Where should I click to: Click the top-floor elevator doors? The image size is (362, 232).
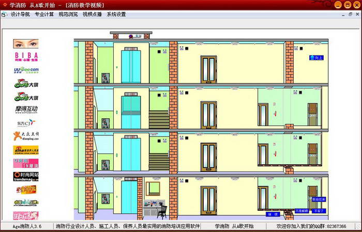[131, 67]
